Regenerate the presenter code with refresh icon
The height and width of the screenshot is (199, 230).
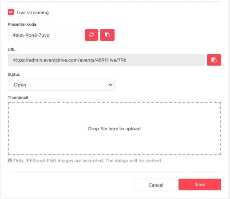tap(91, 35)
